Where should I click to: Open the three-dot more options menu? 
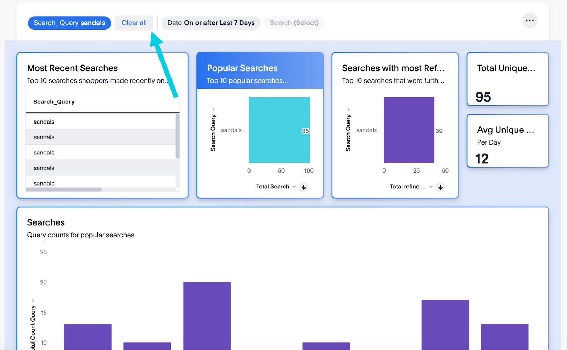click(x=530, y=21)
